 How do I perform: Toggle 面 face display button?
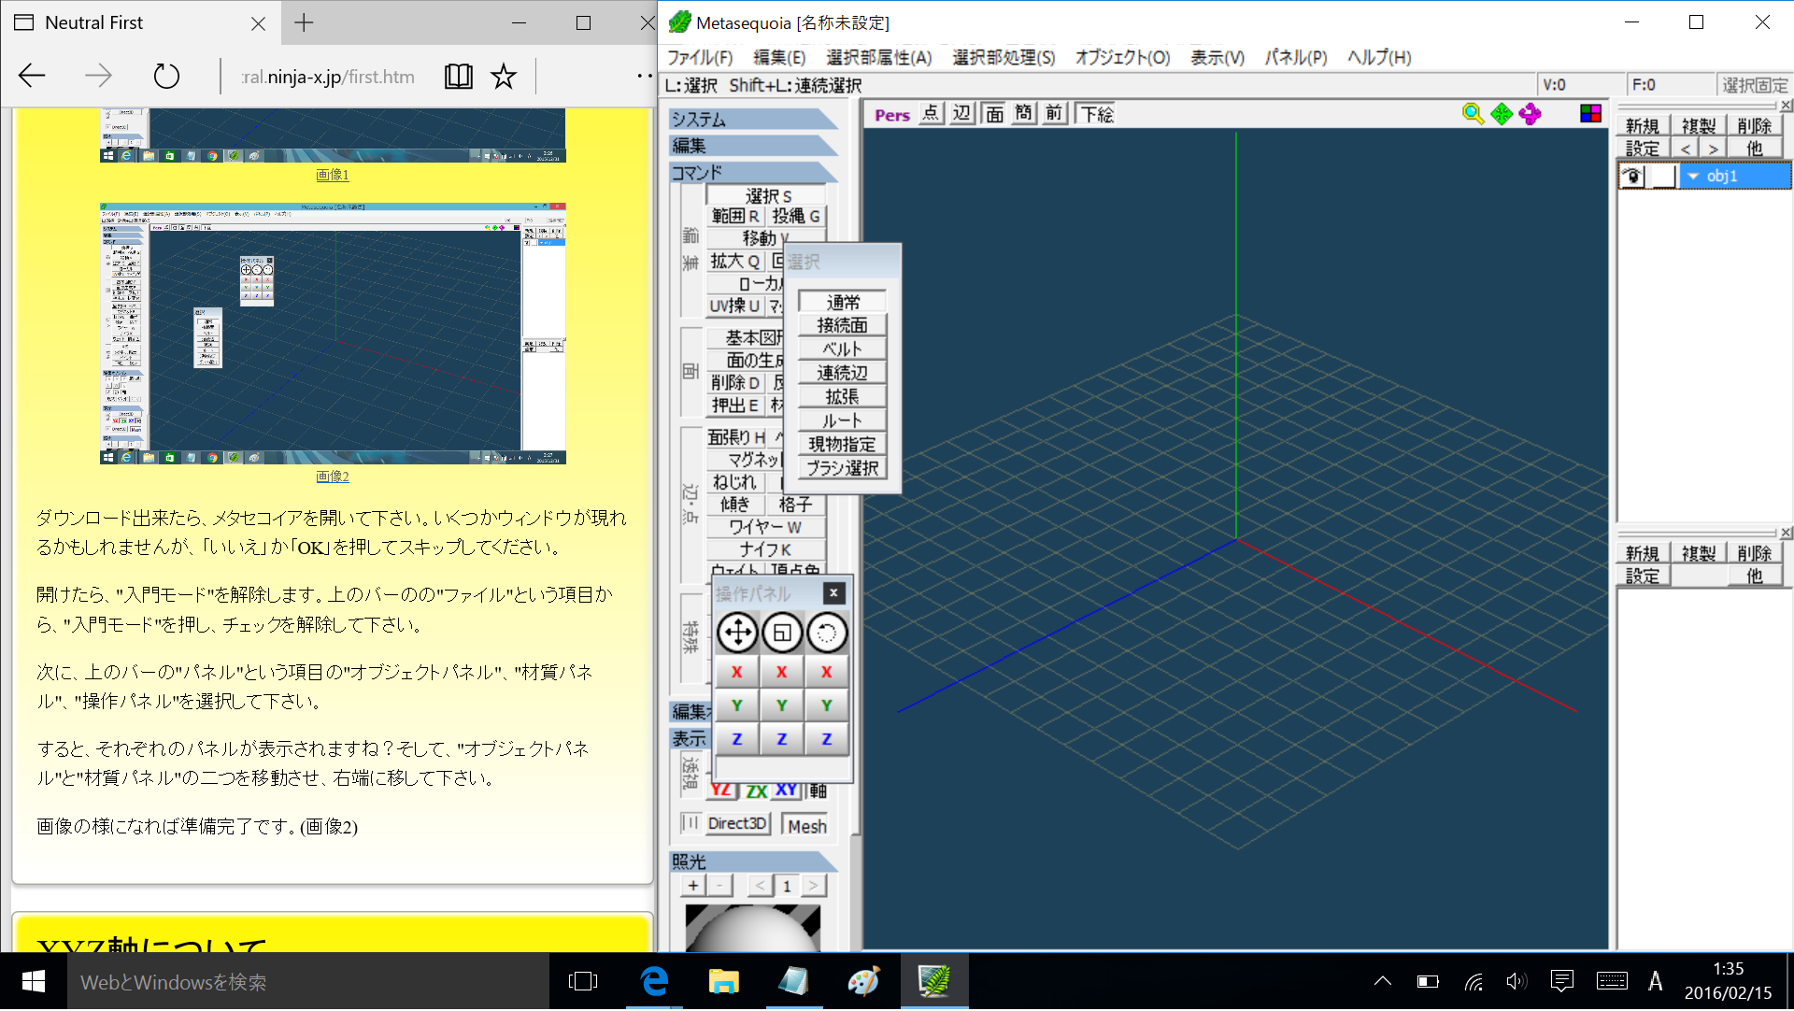pyautogui.click(x=994, y=114)
